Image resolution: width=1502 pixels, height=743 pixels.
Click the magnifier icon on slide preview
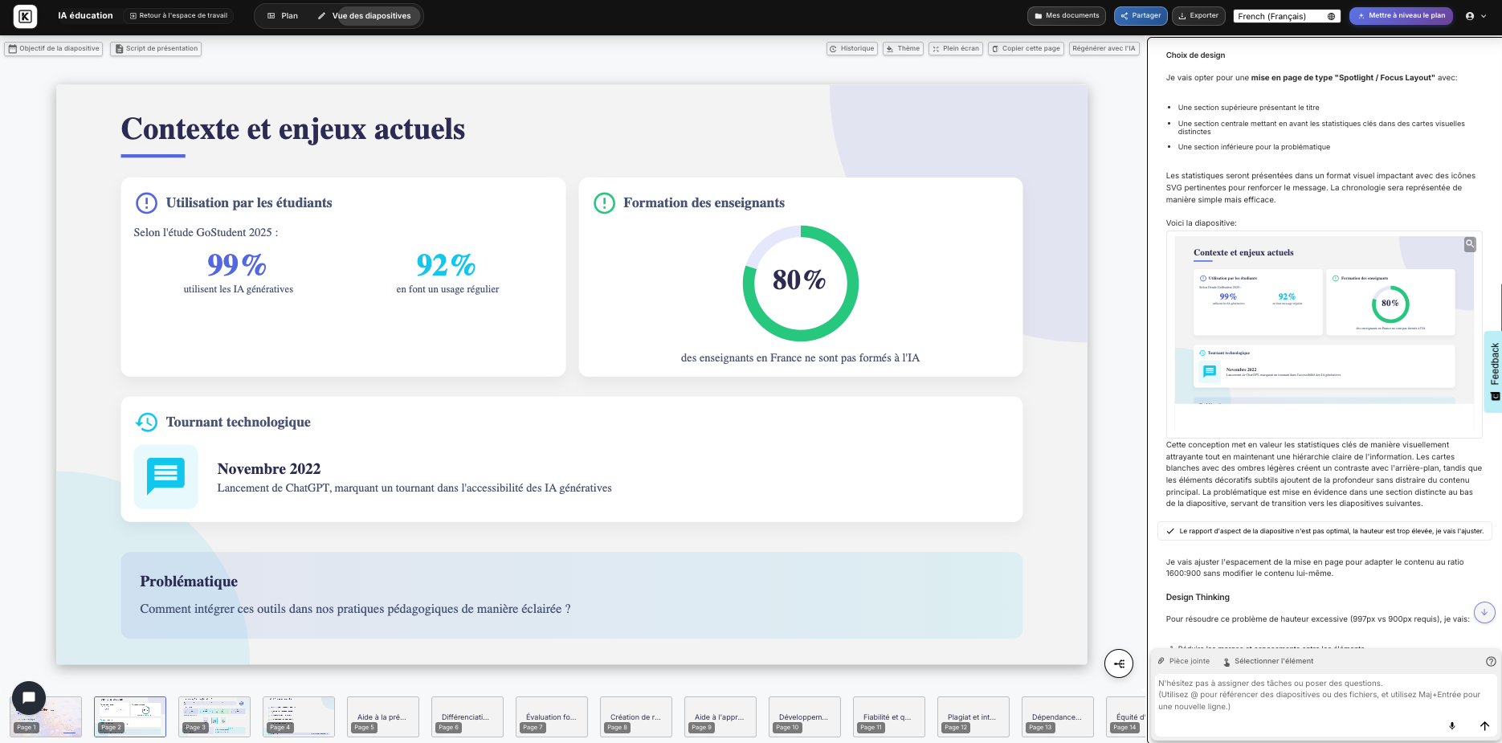pyautogui.click(x=1470, y=244)
